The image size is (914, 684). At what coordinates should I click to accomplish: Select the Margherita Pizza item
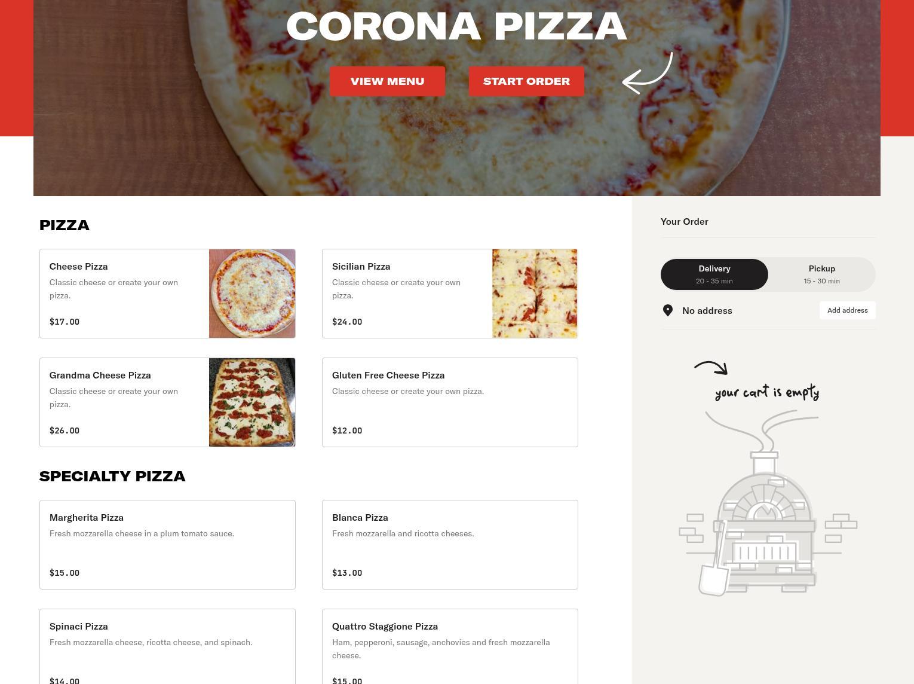pyautogui.click(x=167, y=545)
